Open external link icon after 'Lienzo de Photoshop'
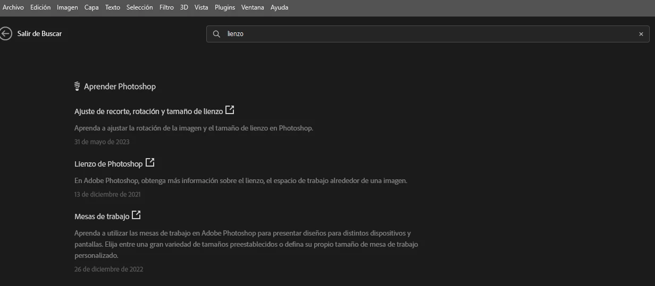 (x=150, y=162)
